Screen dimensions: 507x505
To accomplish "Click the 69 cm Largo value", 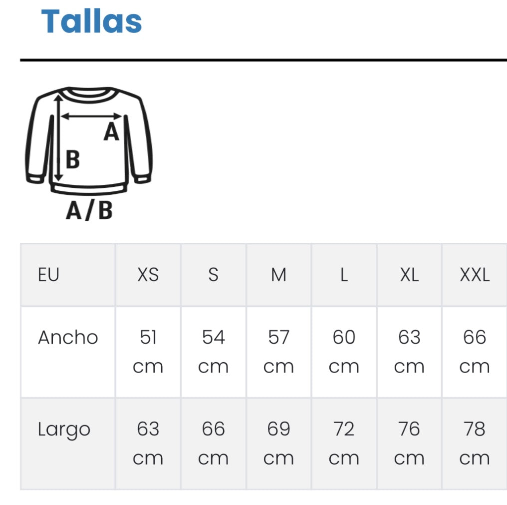I will [278, 444].
